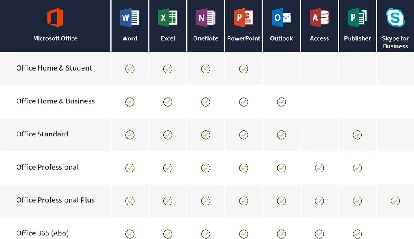Image resolution: width=414 pixels, height=239 pixels.
Task: Click the Office Home & Business label
Action: (x=55, y=101)
